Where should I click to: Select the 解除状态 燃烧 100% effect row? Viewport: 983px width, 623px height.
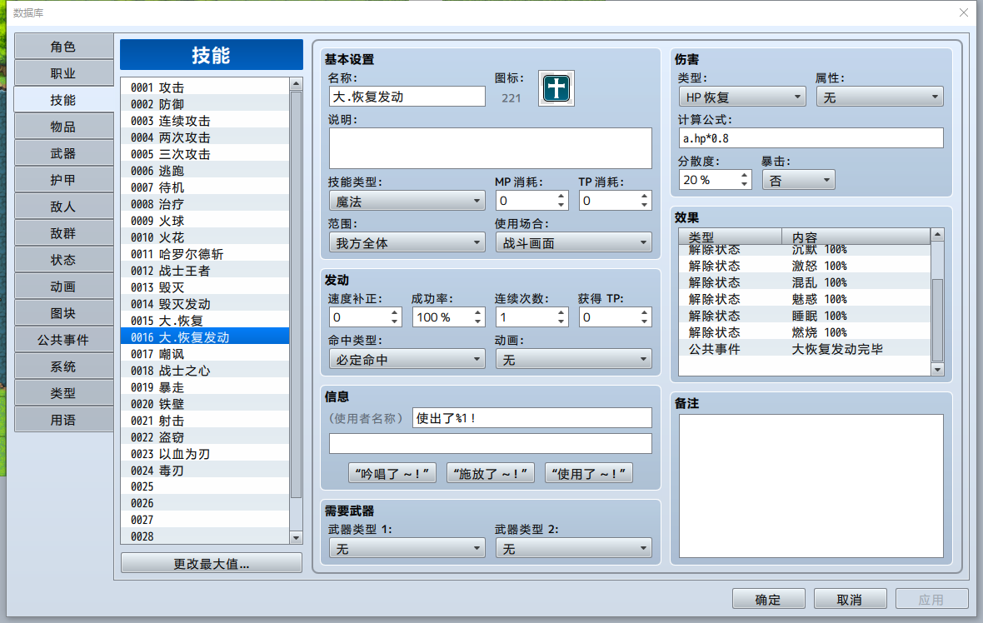805,332
